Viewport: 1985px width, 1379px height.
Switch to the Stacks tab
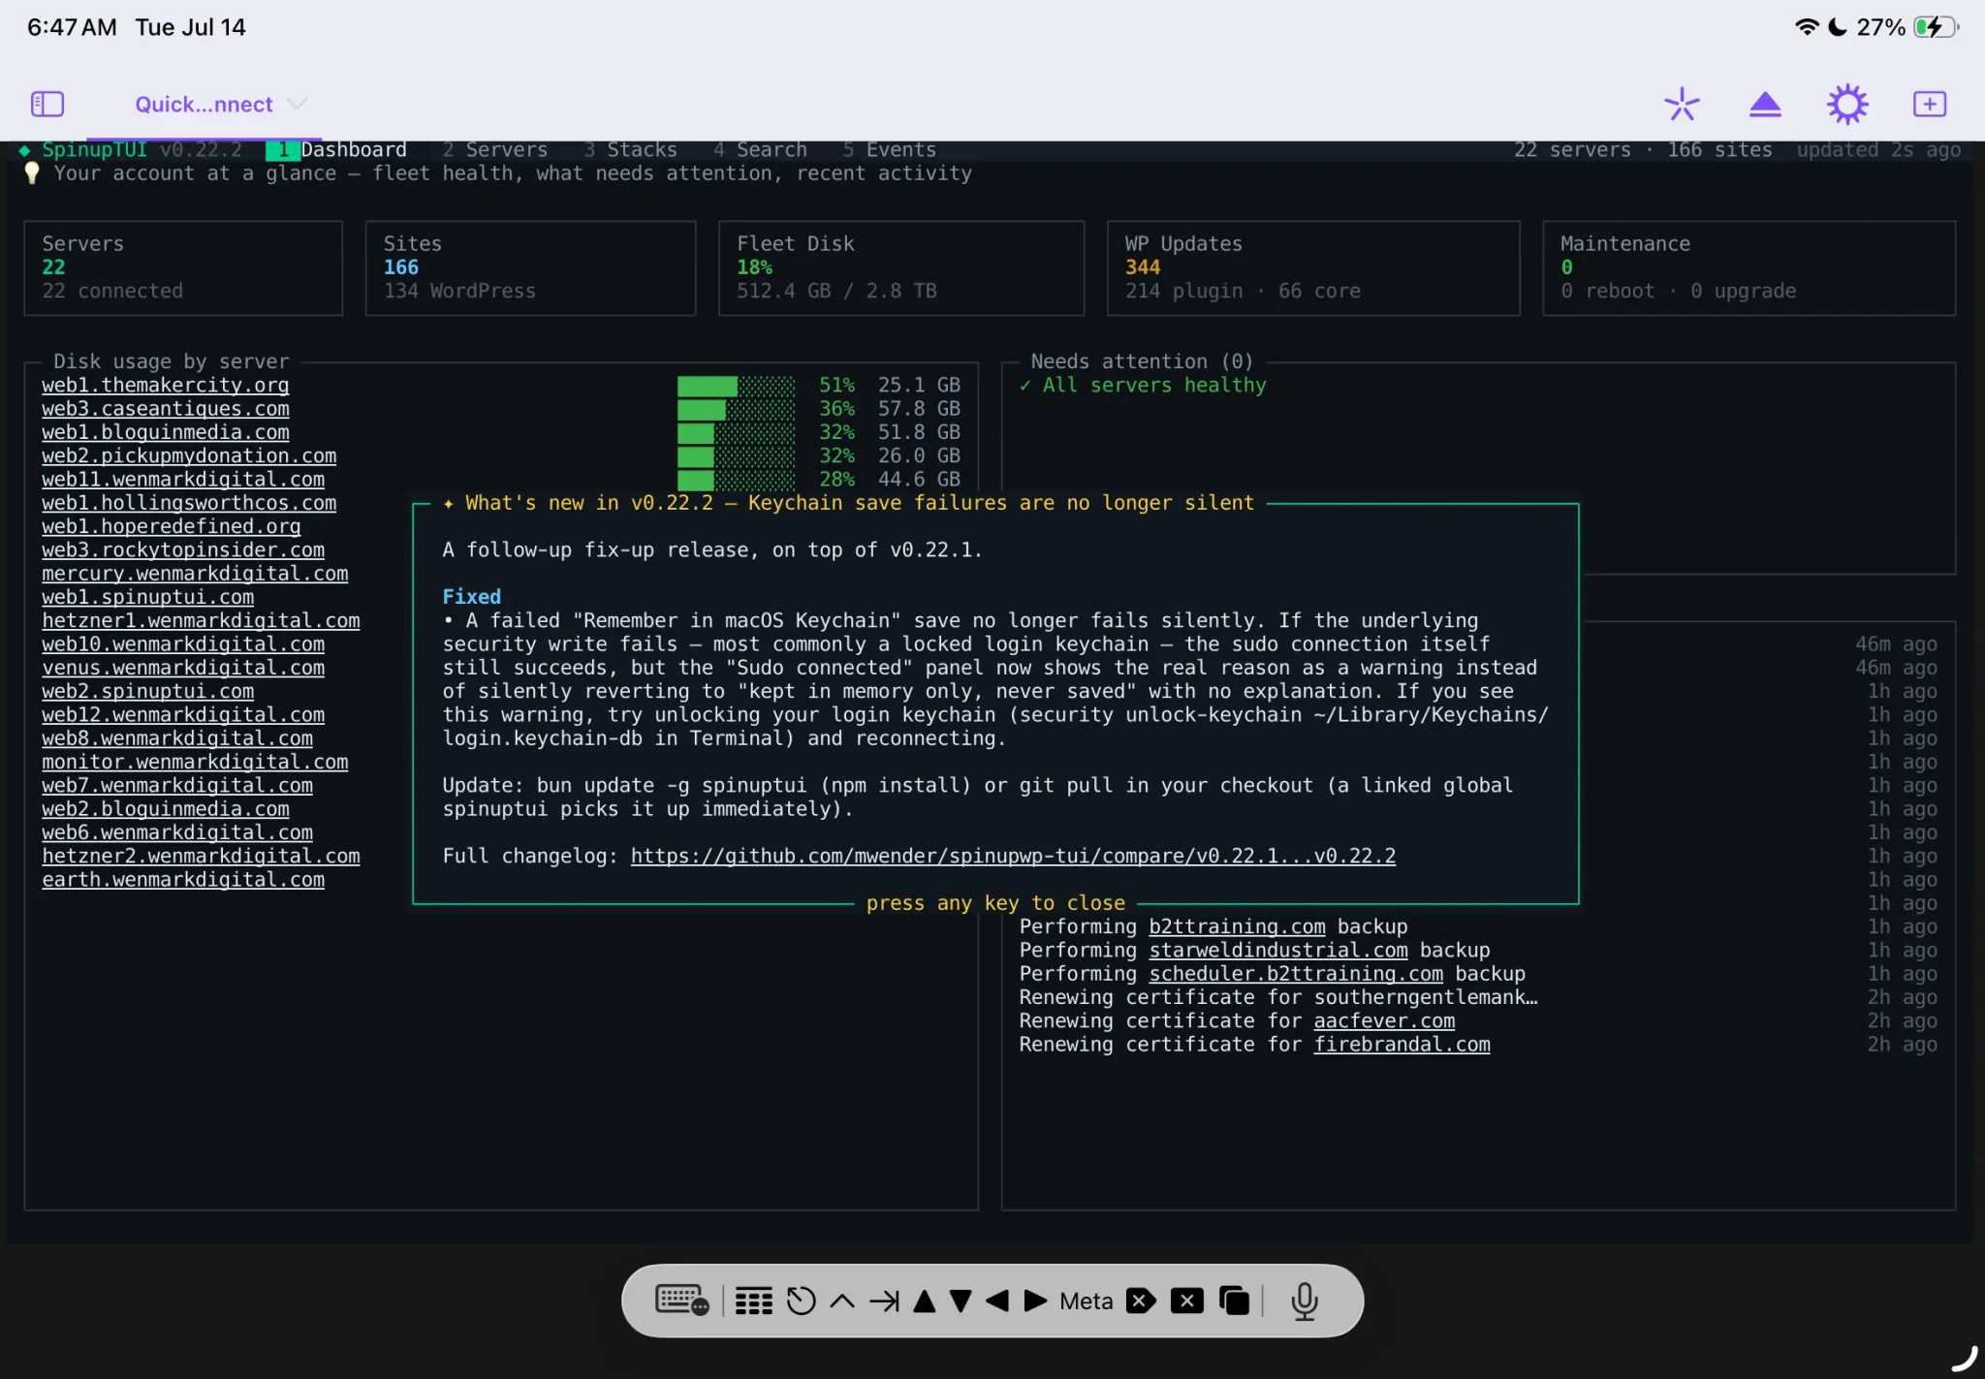[x=630, y=149]
